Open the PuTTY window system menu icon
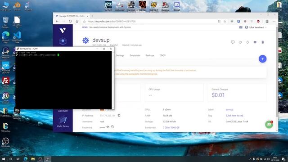The image size is (288, 162). (18, 49)
